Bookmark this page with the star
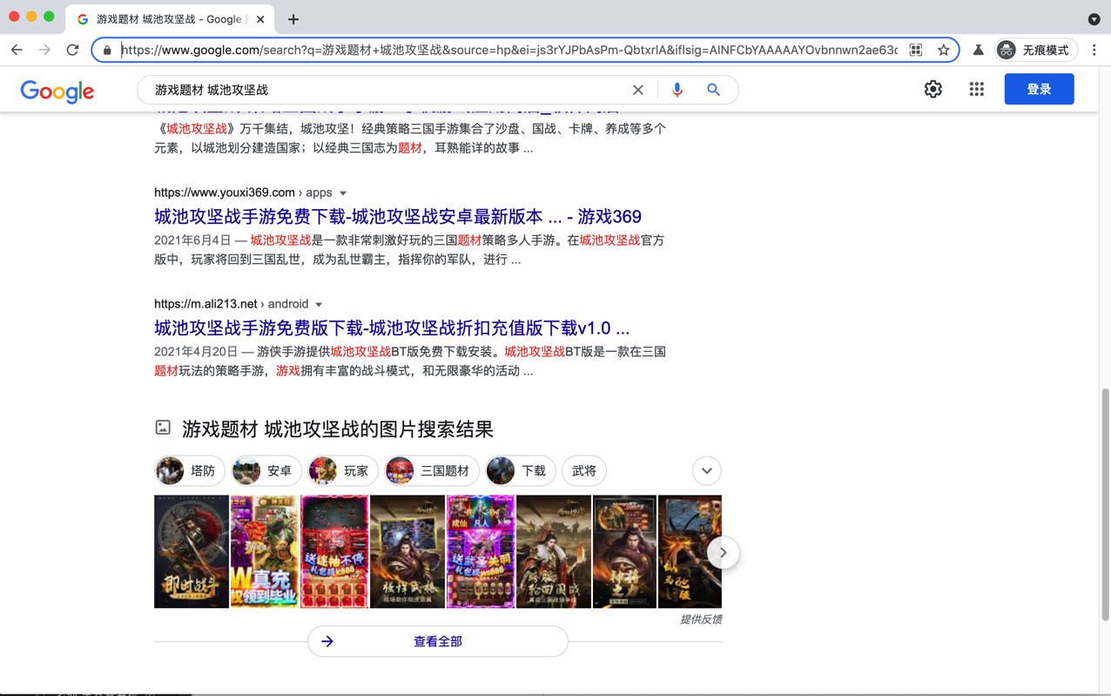This screenshot has height=696, width=1111. [x=943, y=51]
